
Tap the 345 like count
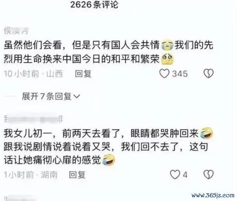[x=180, y=74]
